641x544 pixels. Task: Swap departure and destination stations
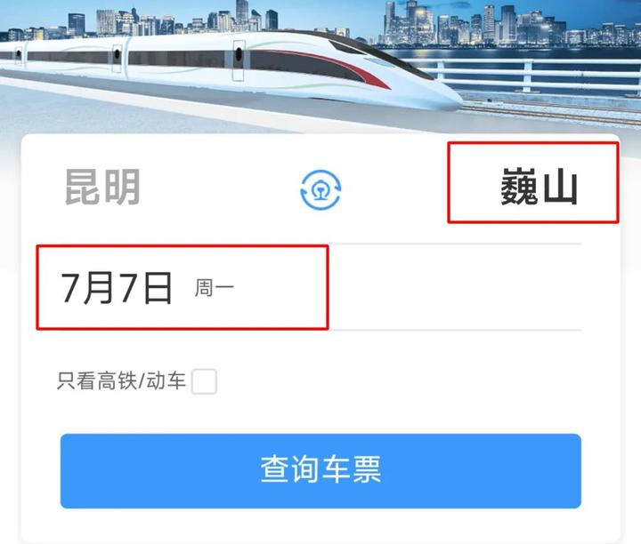(320, 189)
